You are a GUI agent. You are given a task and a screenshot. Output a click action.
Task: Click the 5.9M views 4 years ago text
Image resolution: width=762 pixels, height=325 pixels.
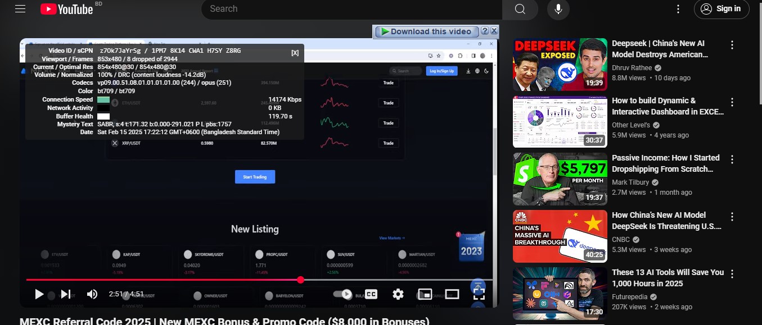650,135
